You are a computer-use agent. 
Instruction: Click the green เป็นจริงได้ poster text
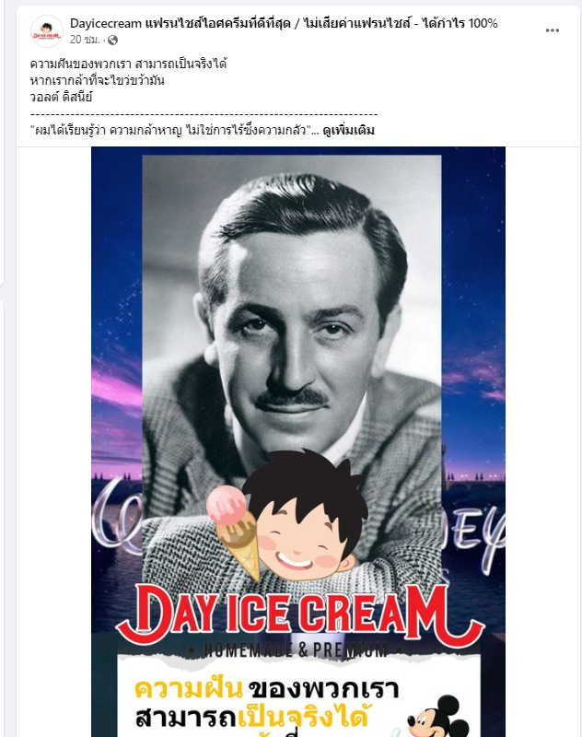point(302,718)
